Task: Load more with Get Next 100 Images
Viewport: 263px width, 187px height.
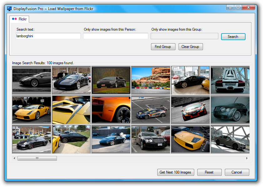Action: [x=176, y=172]
